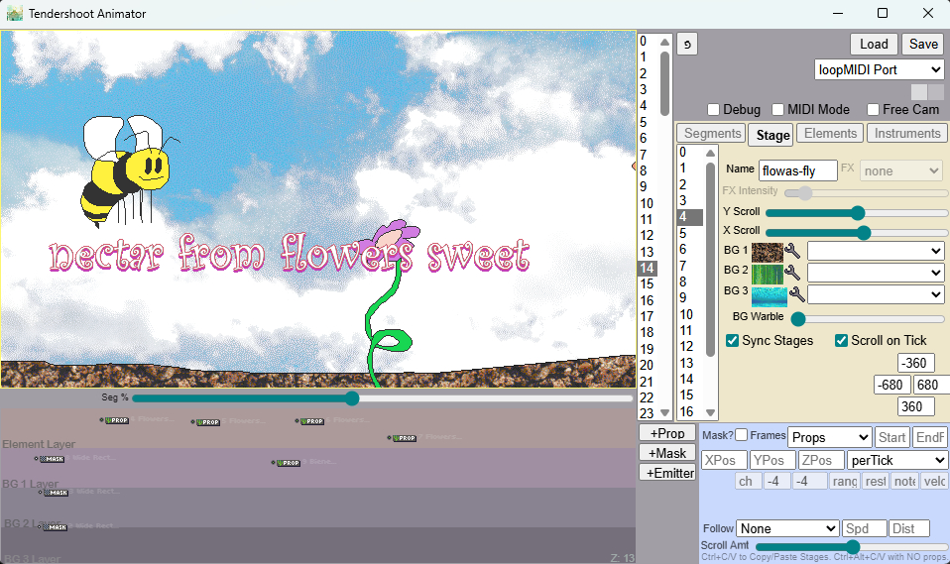Toggle the Free Cam checkbox

874,110
